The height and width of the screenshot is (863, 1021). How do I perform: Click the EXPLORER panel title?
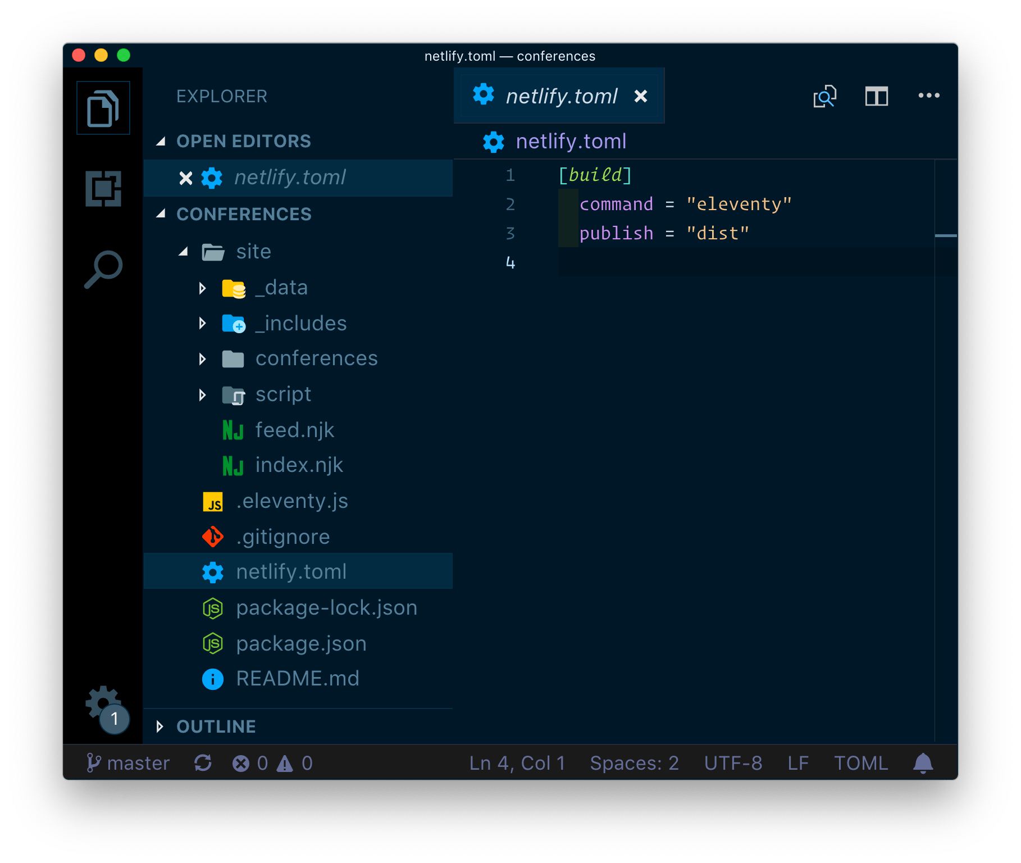tap(222, 96)
